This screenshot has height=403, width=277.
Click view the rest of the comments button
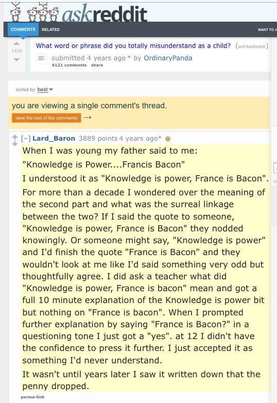tap(46, 118)
